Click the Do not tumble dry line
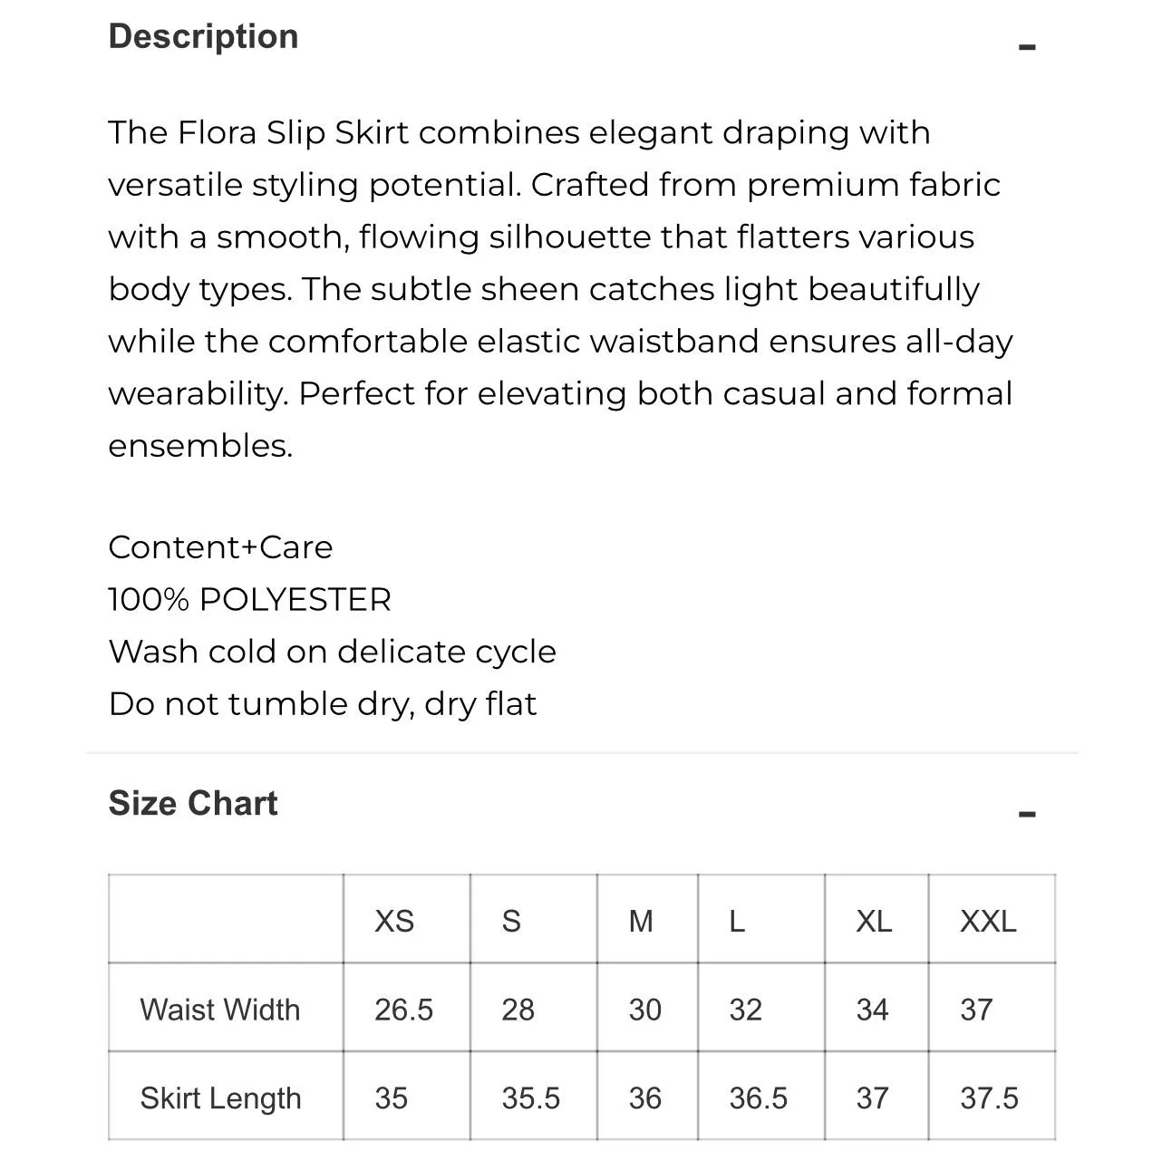Screen dimensions: 1162x1170 [x=323, y=704]
